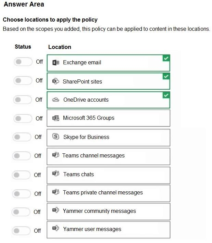Click the Yammer community messages icon
The width and height of the screenshot is (212, 243).
click(x=56, y=210)
